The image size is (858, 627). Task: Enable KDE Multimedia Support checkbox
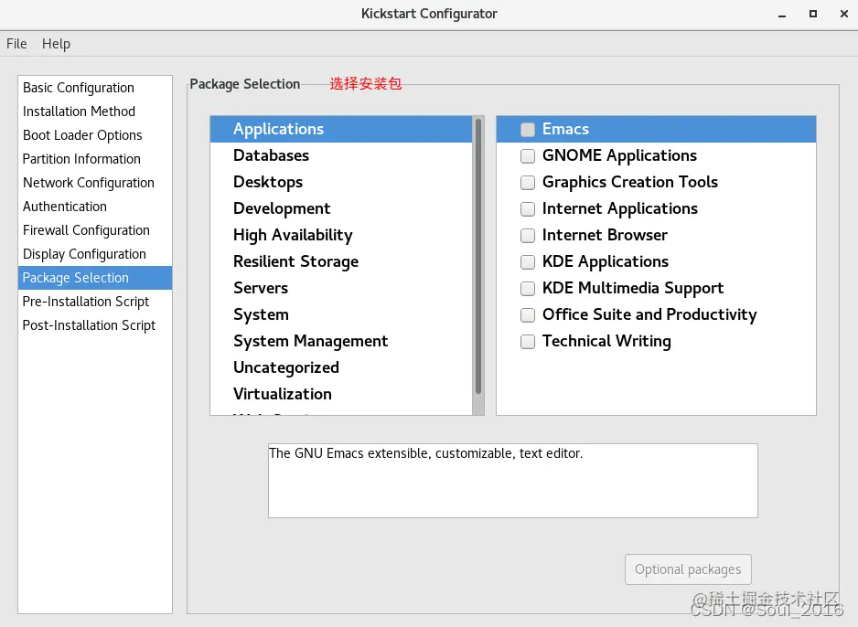528,289
